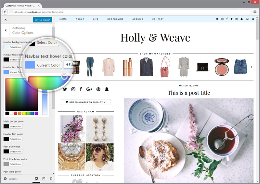Viewport: 260px width, 184px height.
Task: Click the Snapchat icon in the navbar
Action: pyautogui.click(x=241, y=19)
